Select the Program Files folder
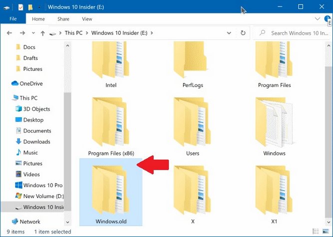This screenshot has height=237, width=333. click(274, 65)
